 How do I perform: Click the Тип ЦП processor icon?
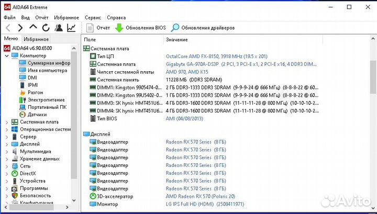tap(93, 57)
